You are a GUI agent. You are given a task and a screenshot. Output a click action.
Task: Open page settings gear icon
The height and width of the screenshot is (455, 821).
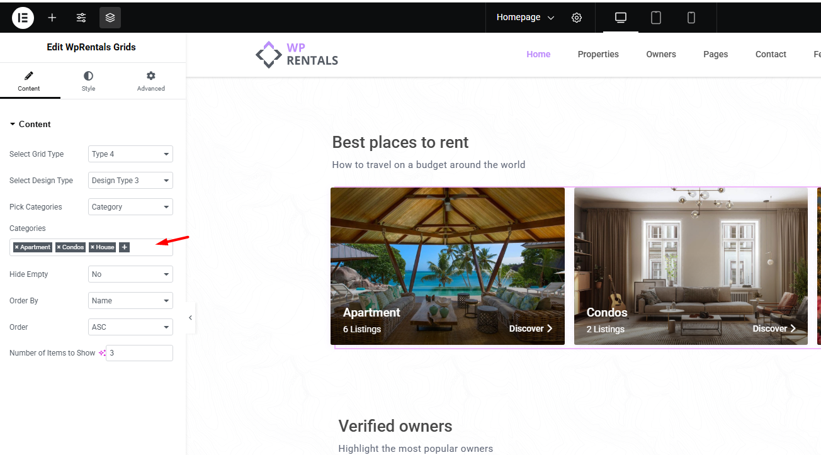(x=577, y=18)
